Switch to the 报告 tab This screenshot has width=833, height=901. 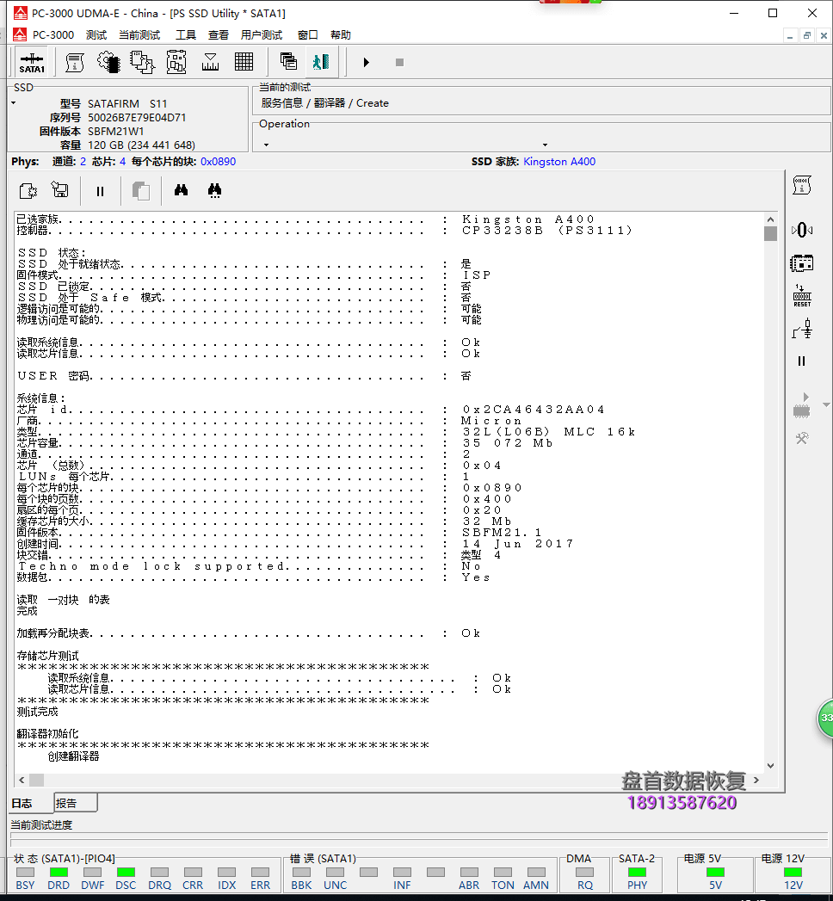[x=75, y=803]
